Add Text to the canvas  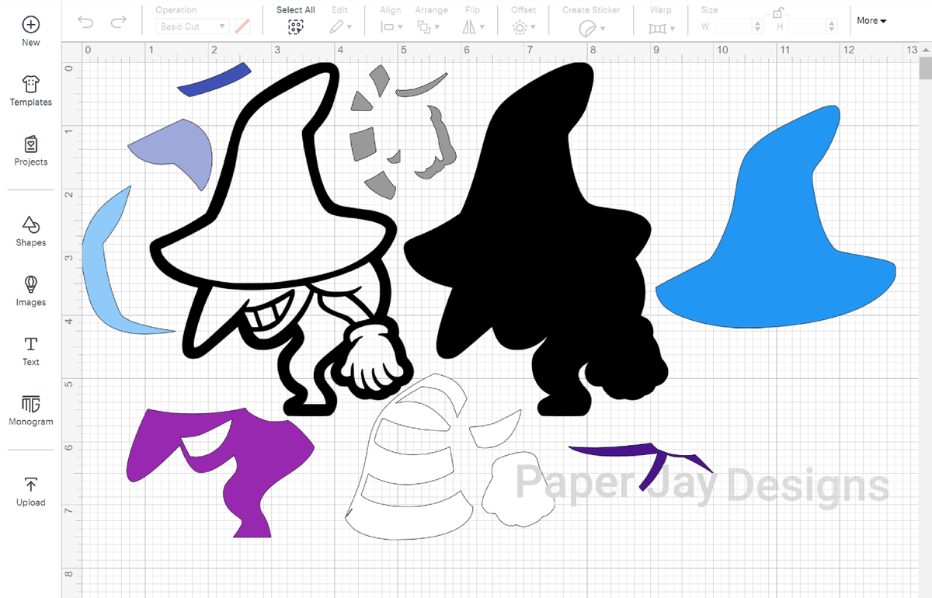(31, 351)
